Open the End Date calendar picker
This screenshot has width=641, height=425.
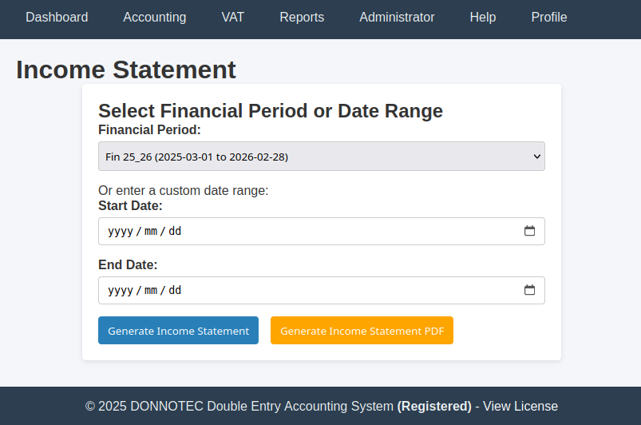(529, 290)
